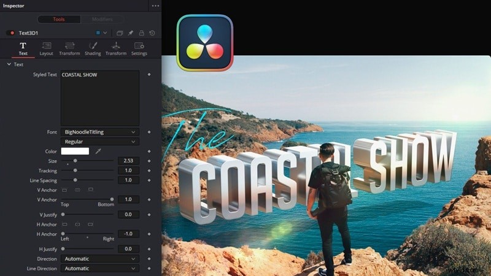Select the Color eyedropper picker

pyautogui.click(x=98, y=151)
